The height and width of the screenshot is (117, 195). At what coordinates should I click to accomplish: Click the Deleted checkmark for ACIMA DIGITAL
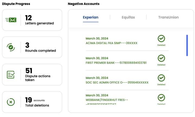pyautogui.click(x=161, y=39)
